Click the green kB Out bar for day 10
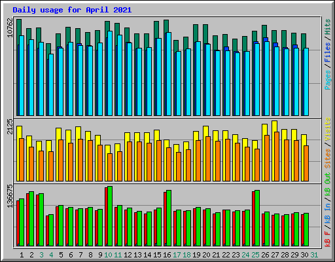The height and width of the screenshot is (262, 335). tap(110, 216)
